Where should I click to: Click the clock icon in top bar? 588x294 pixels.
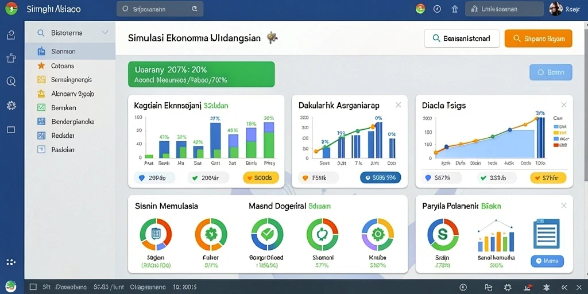pos(437,9)
